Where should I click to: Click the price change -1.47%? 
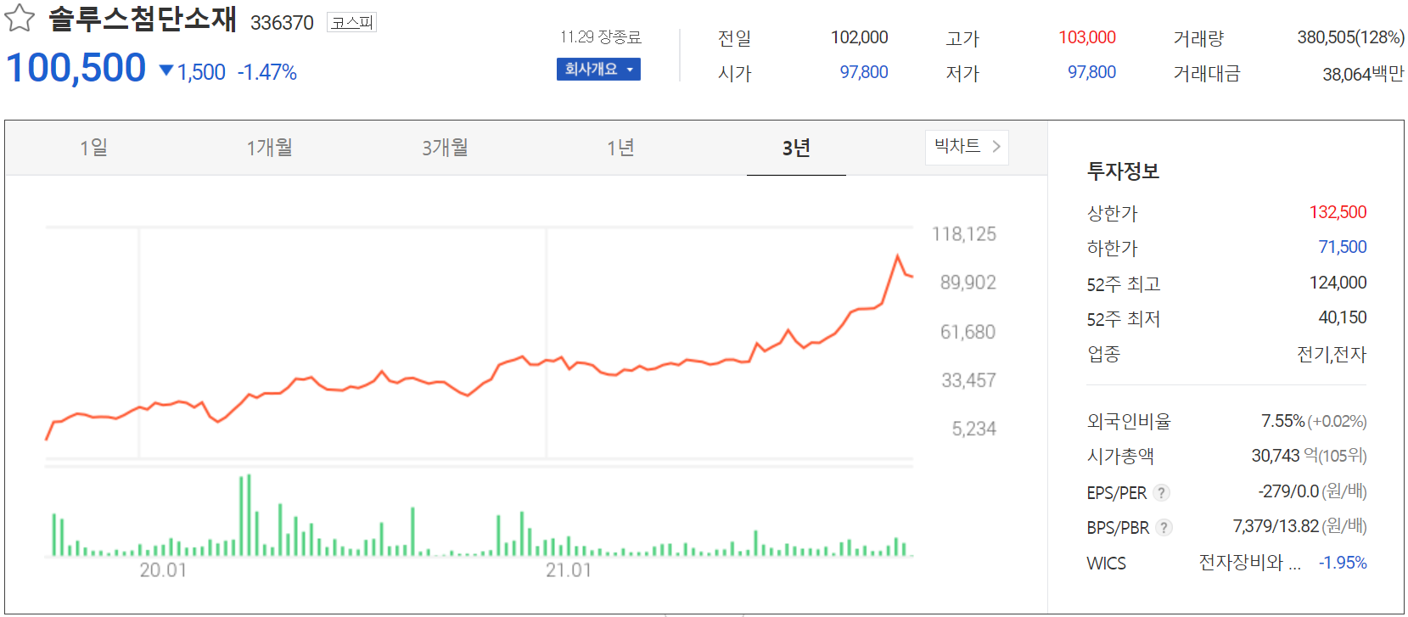coord(267,72)
